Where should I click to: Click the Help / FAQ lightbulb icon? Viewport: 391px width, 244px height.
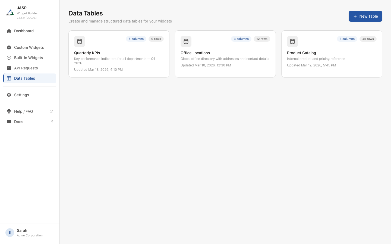[9, 111]
